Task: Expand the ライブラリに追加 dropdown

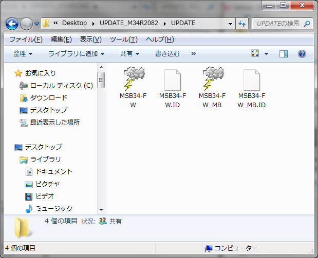Action: [76, 53]
